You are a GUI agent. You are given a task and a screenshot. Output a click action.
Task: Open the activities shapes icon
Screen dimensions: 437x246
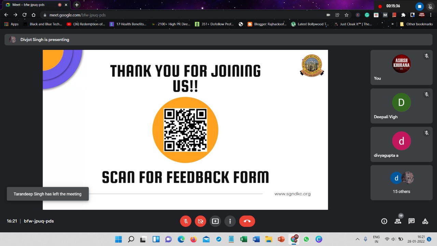click(425, 221)
